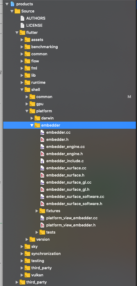Viewport: 137px width, 286px height.
Task: Collapse the shell folder
Action: [x=22, y=90]
